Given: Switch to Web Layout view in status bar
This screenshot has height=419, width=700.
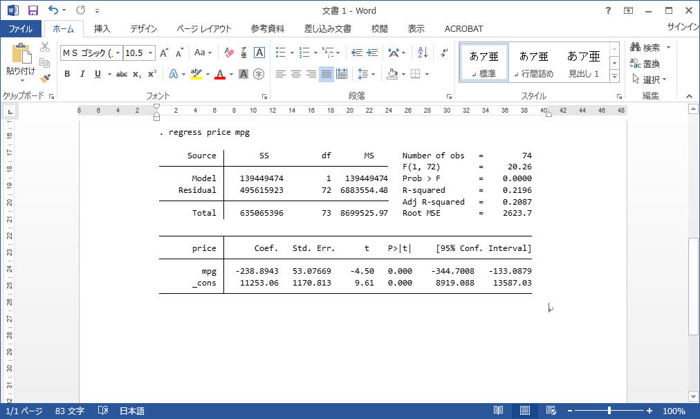Looking at the screenshot, I should (x=551, y=411).
